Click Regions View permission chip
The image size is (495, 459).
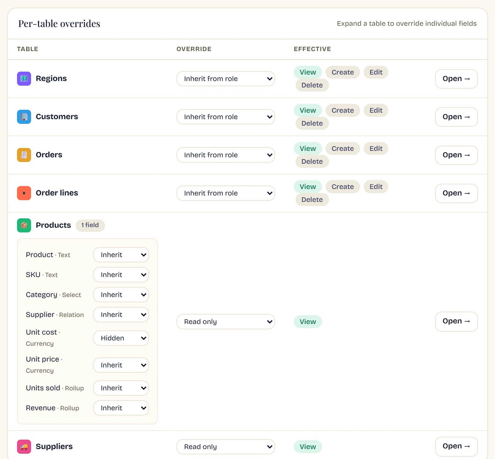[x=308, y=72]
